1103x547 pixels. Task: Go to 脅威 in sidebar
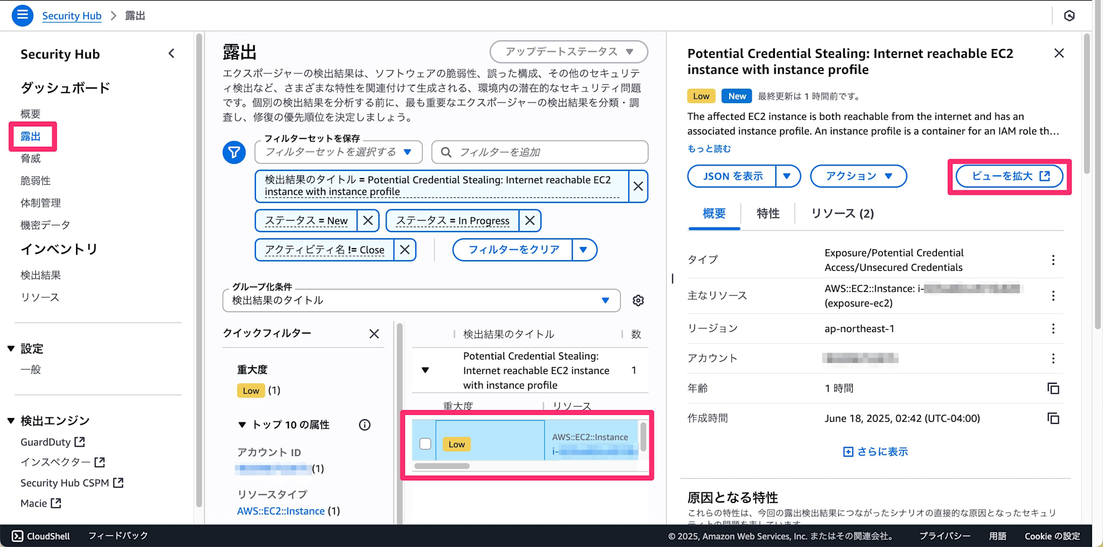click(x=31, y=159)
